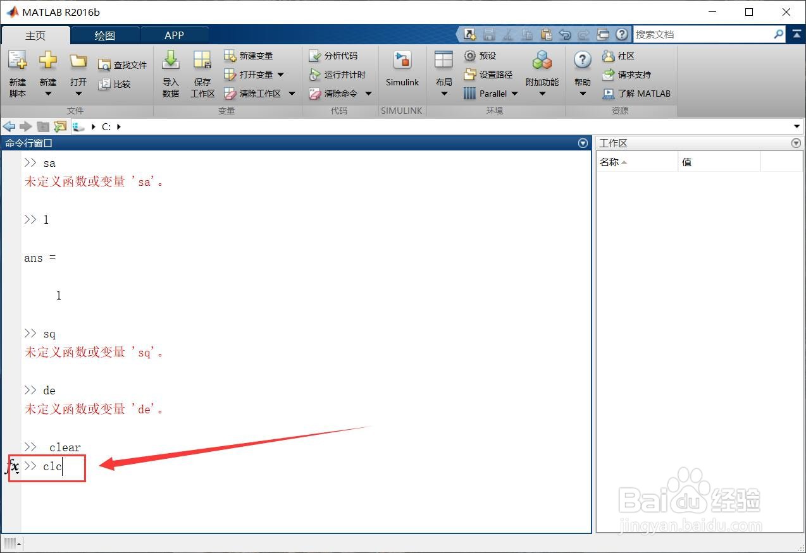
Task: Click 查找文件 (Find Files)
Action: tap(122, 65)
